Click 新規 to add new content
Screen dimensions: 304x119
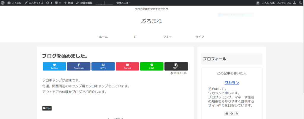(x=69, y=3)
